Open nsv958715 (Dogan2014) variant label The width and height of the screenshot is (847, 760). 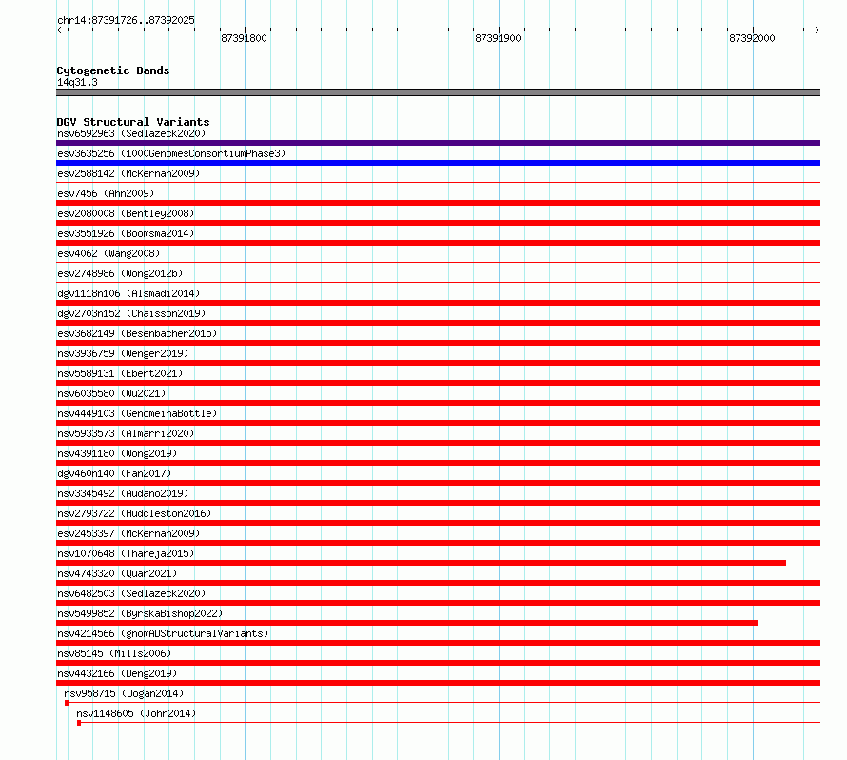[x=124, y=693]
